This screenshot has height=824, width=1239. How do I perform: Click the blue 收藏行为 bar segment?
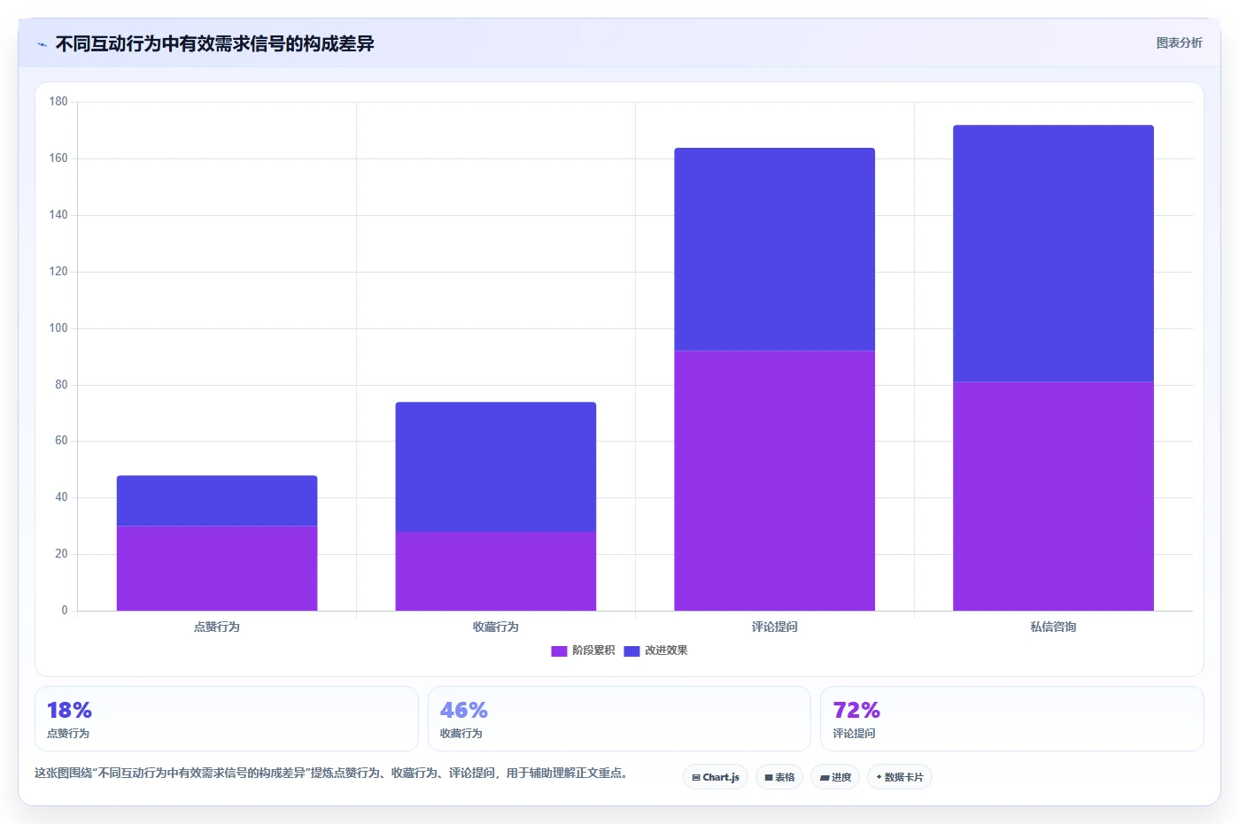(x=496, y=467)
